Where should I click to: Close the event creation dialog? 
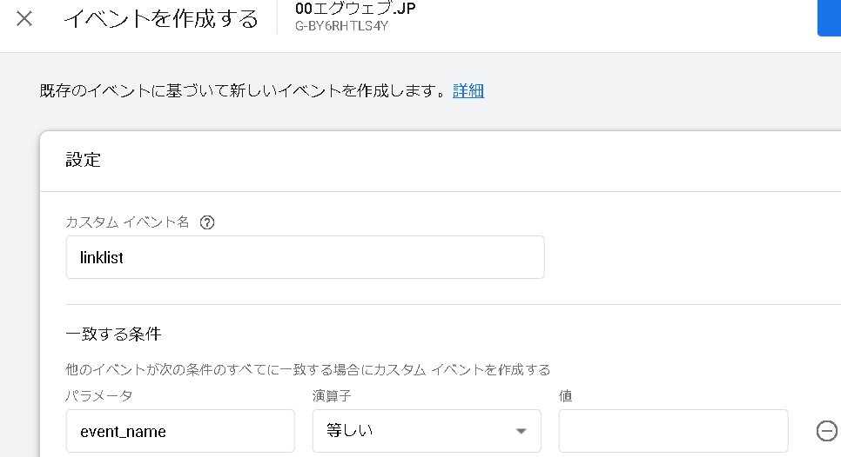24,18
